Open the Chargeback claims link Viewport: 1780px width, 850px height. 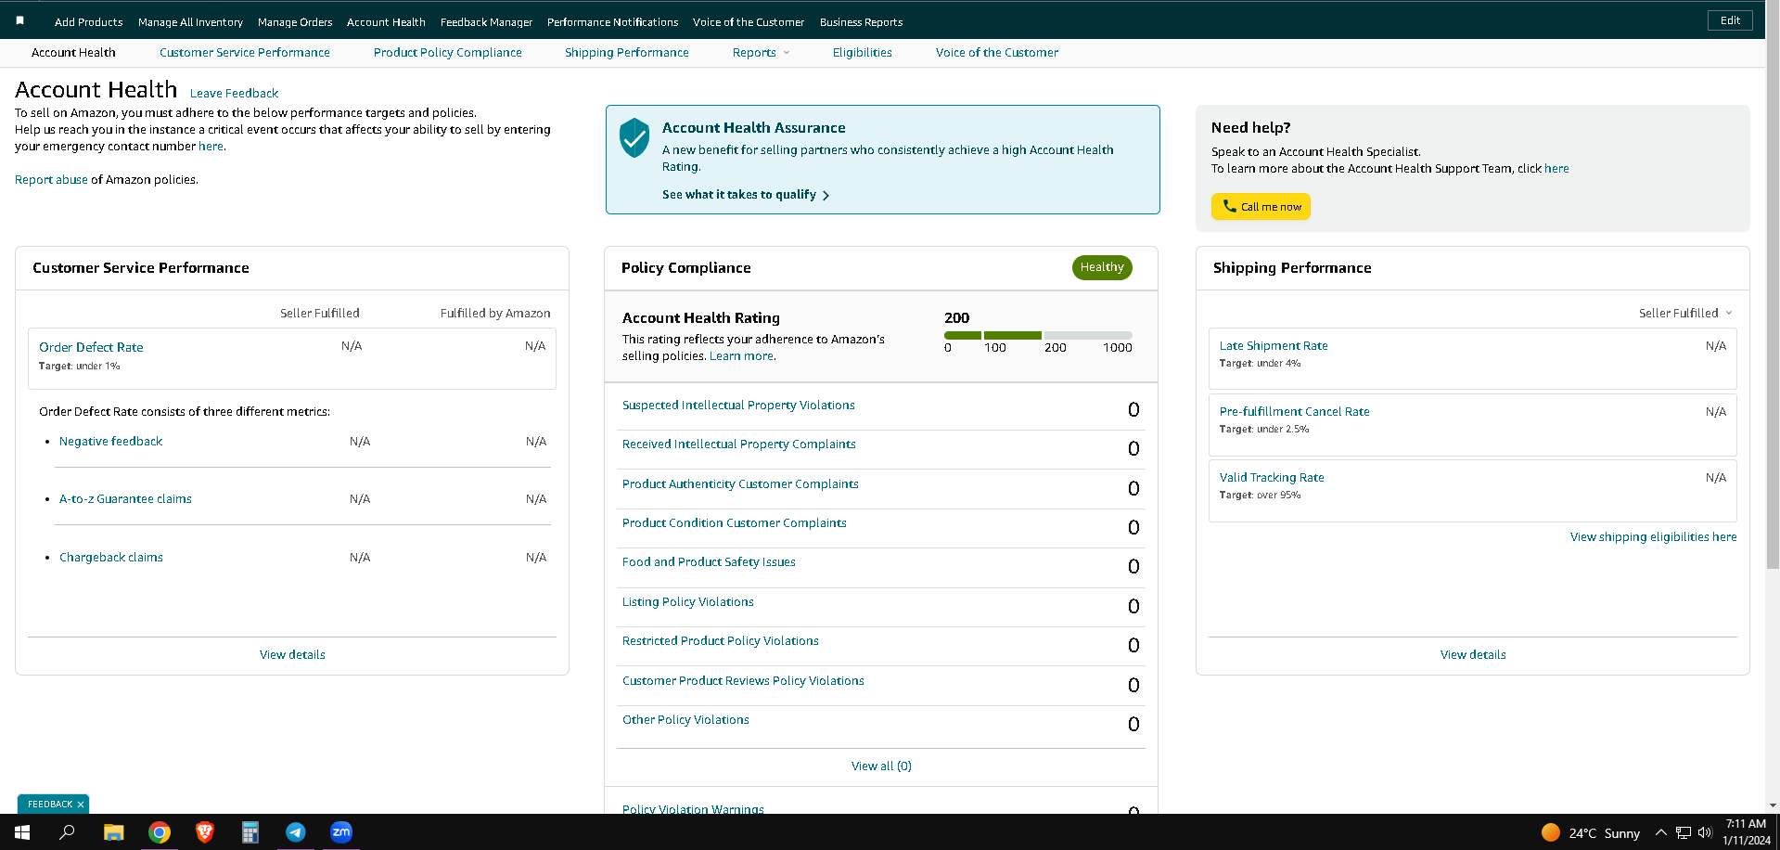point(111,558)
